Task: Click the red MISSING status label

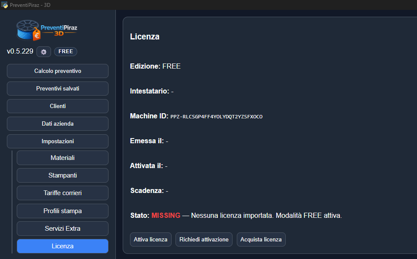Action: tap(166, 215)
